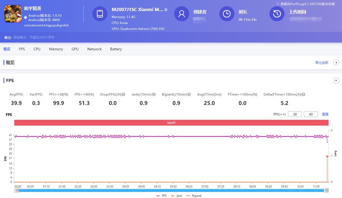Viewport: 342px width, 198px height.
Task: Switch to the Battery tab
Action: point(116,49)
